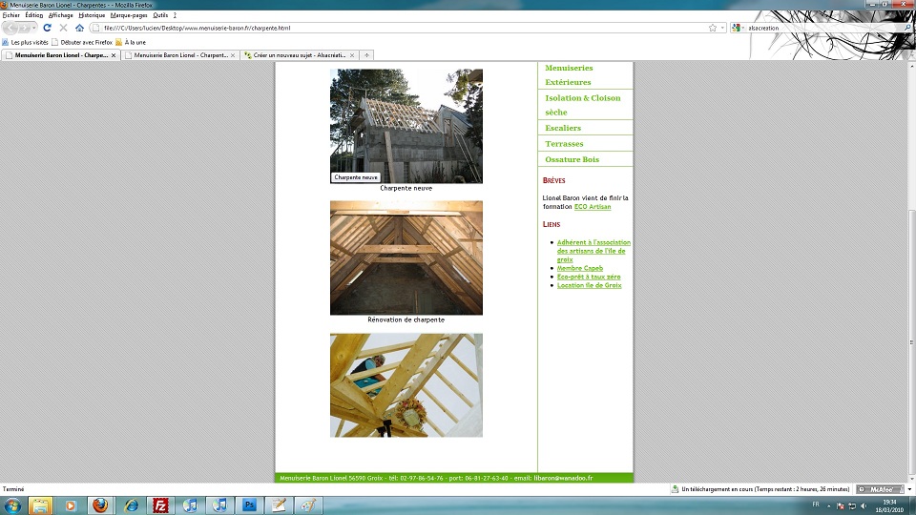Viewport: 916px width, 515px height.
Task: Open history dropdown next to forward arrow
Action: tap(34, 28)
